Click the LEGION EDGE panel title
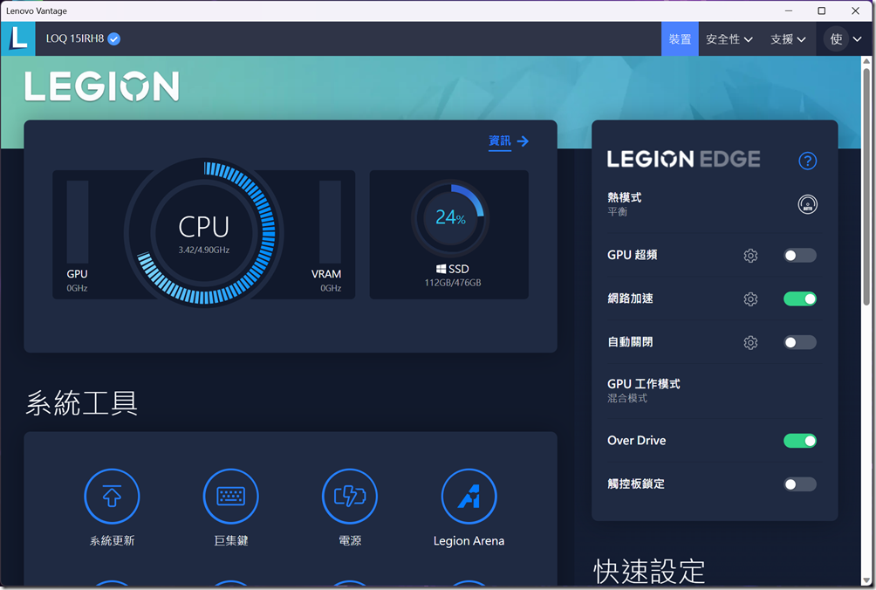 click(x=684, y=159)
